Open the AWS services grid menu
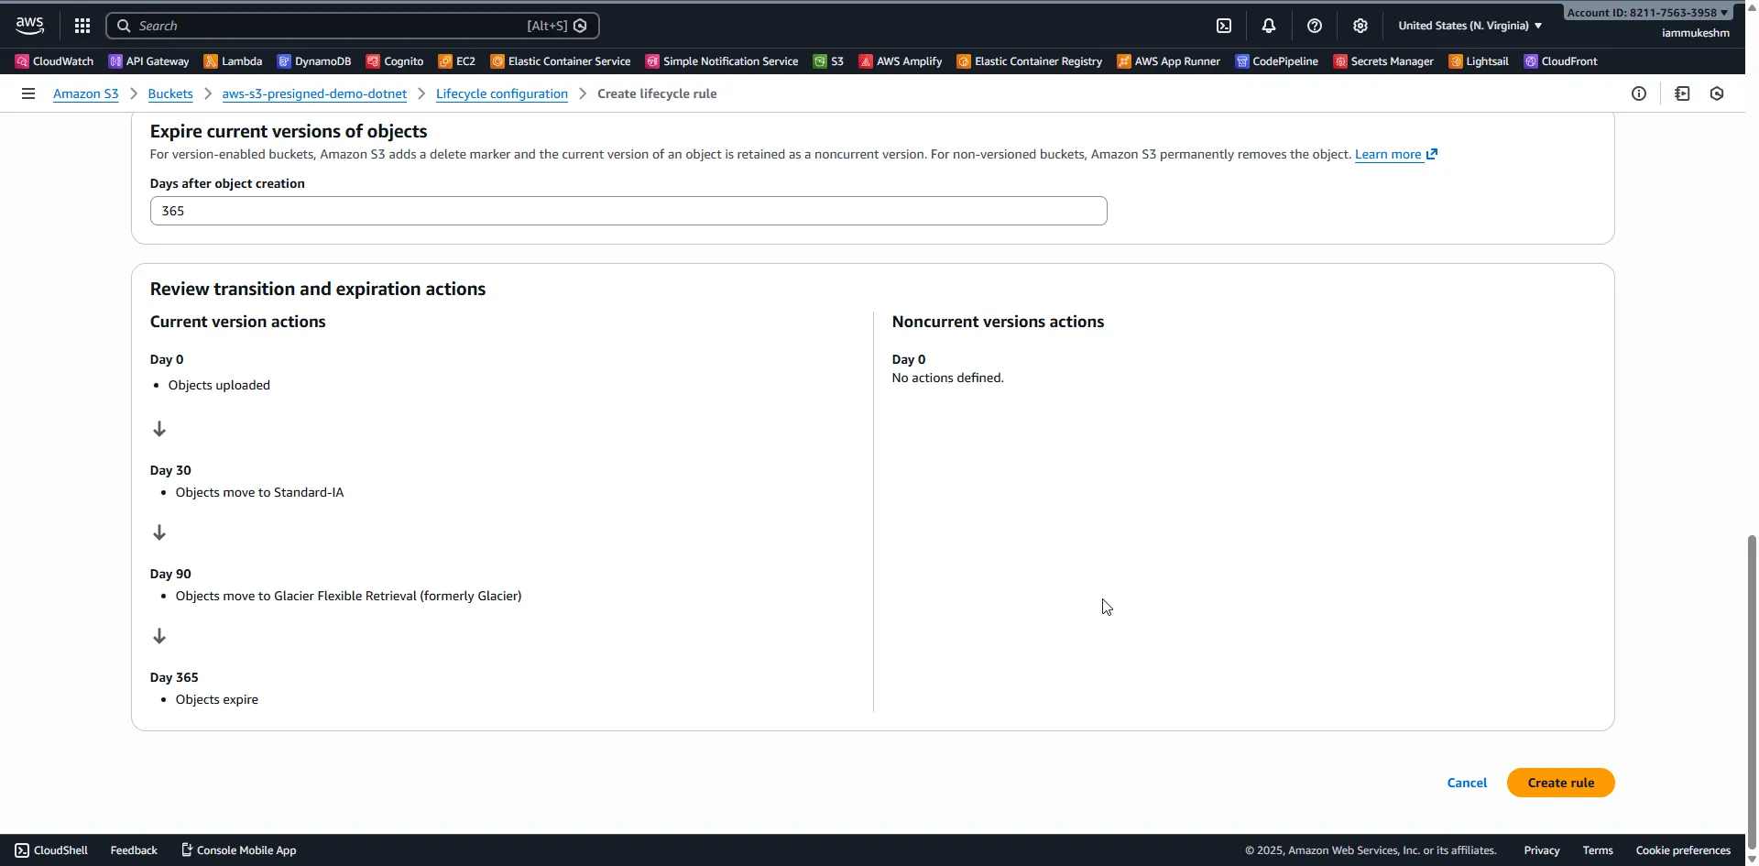The height and width of the screenshot is (866, 1759). tap(82, 25)
